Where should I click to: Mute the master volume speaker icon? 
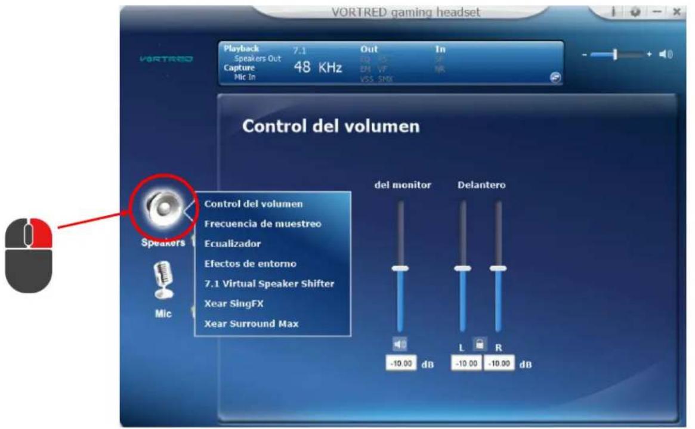click(x=666, y=54)
